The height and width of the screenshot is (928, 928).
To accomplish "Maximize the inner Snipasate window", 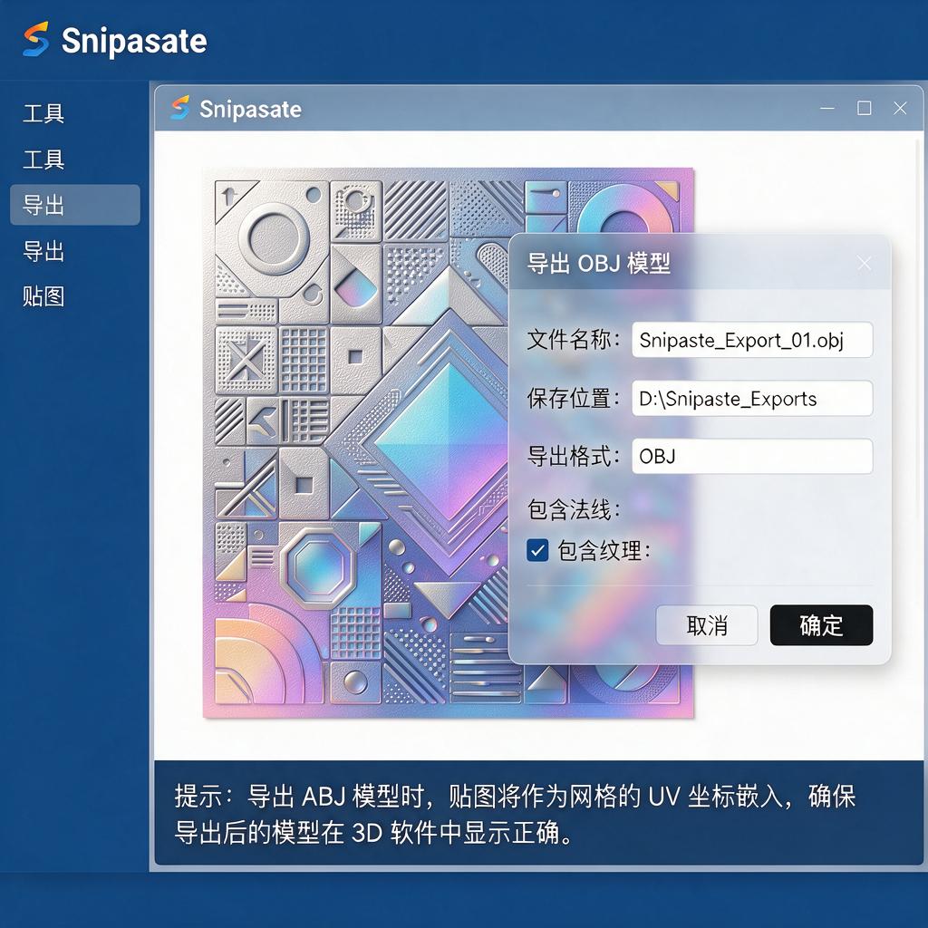I will [864, 109].
